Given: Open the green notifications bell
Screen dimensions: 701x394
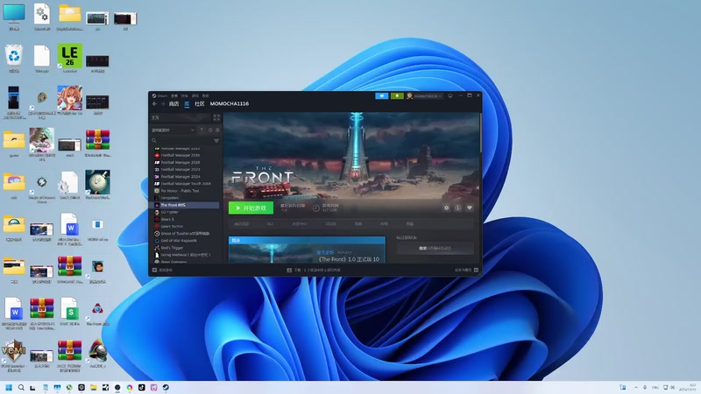Looking at the screenshot, I should click(x=397, y=95).
